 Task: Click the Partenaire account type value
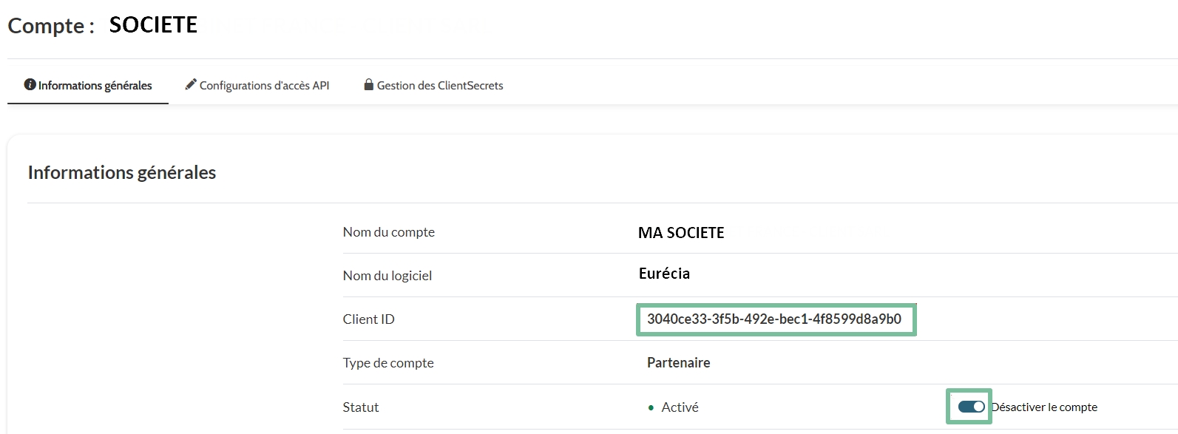678,363
